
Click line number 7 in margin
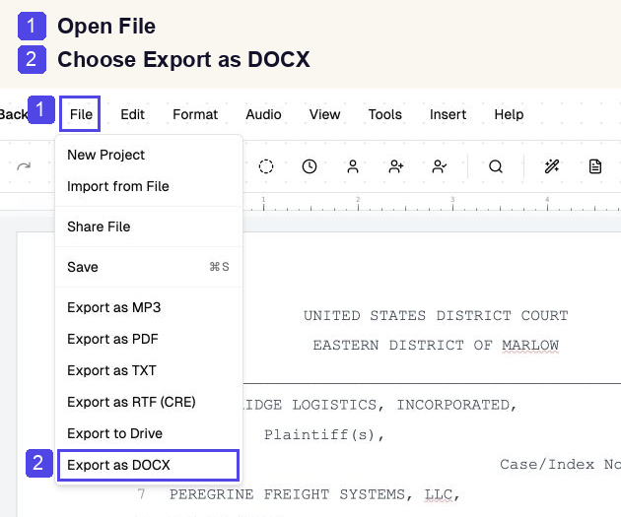pyautogui.click(x=141, y=494)
